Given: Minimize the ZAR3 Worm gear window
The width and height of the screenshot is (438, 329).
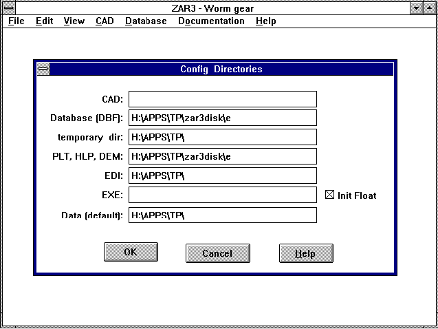Looking at the screenshot, I should coord(417,8).
